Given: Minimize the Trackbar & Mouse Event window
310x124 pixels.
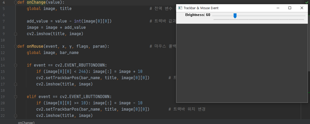Looking at the screenshot, I should 278,8.
